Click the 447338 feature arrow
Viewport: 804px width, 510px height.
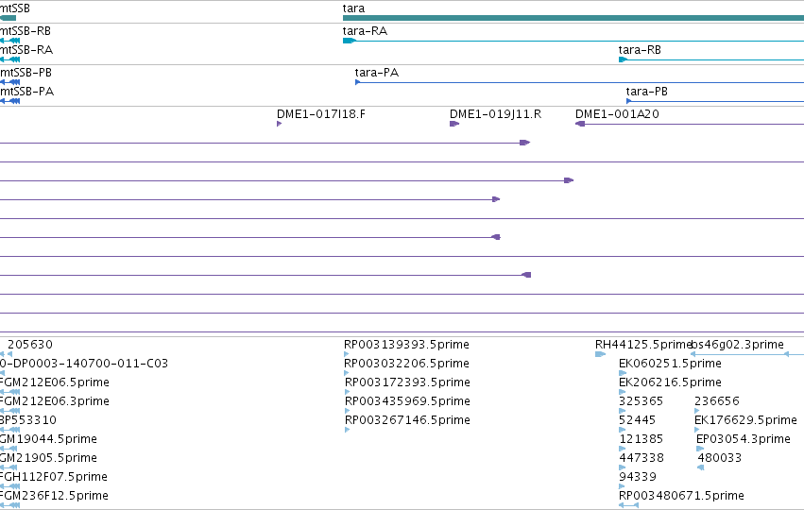623,467
